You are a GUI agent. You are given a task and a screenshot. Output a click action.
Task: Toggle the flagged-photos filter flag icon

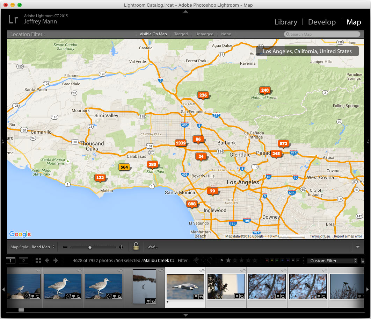point(196,261)
